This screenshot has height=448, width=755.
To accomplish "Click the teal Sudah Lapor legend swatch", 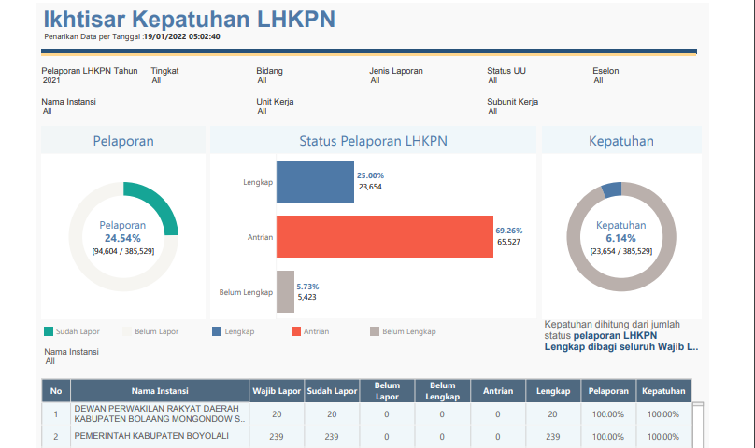I will pyautogui.click(x=49, y=331).
